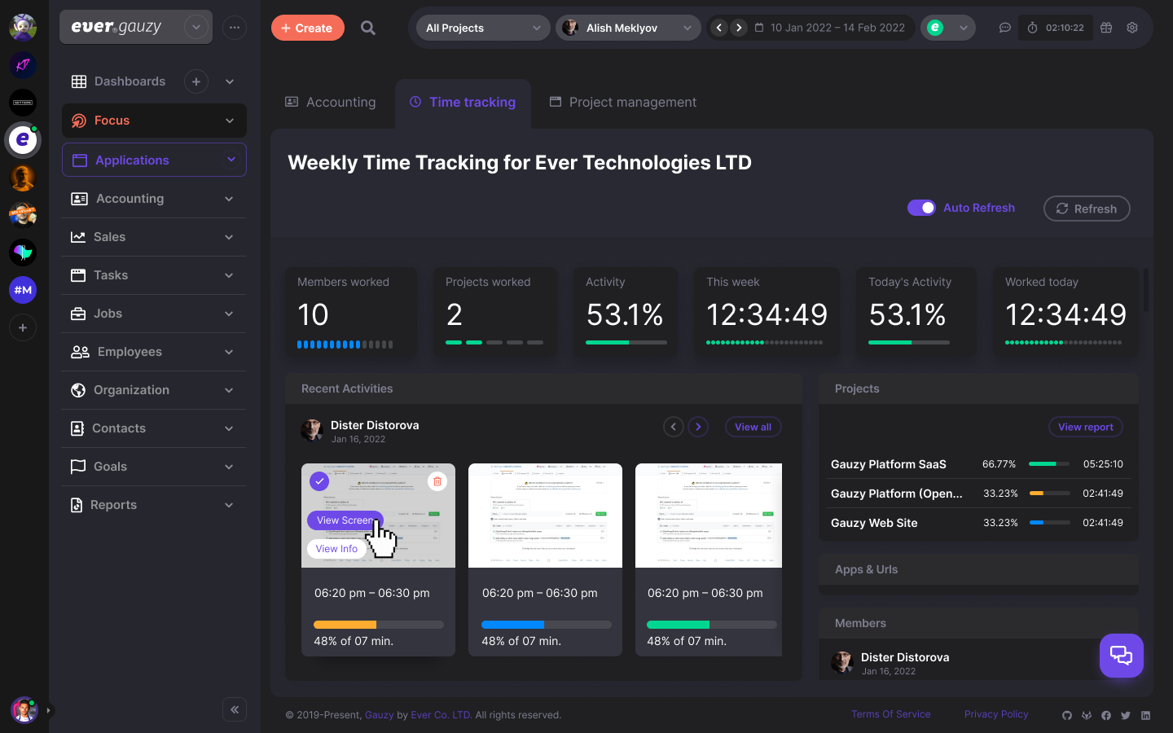Open the Alish Meklyov team member dropdown
1173x733 pixels.
pyautogui.click(x=628, y=27)
